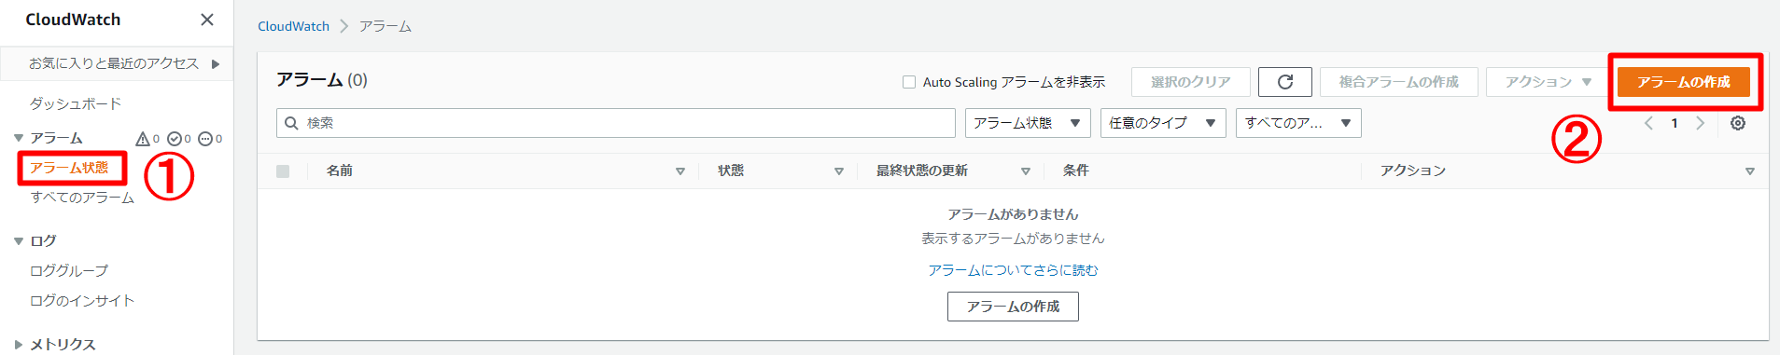The width and height of the screenshot is (1780, 355).
Task: Open the table settings gear icon
Action: pos(1738,123)
